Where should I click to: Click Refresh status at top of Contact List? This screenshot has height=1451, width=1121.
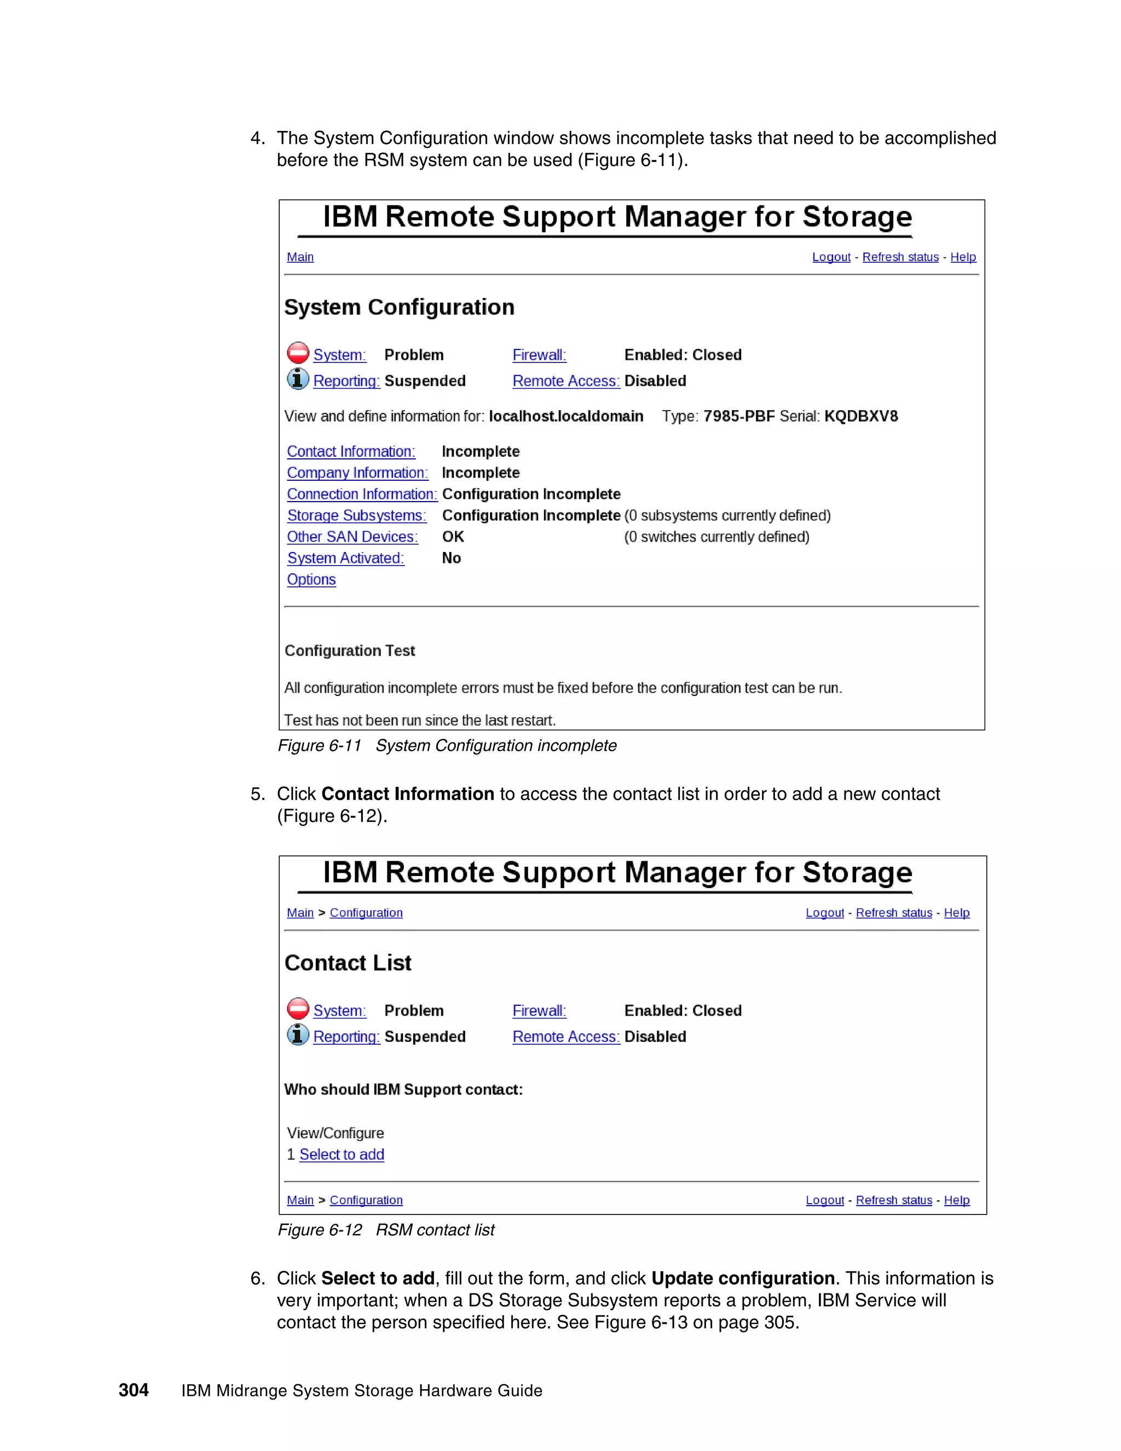(x=894, y=913)
